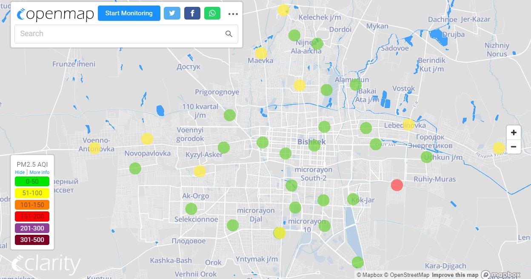531x279 pixels.
Task: Click the green 0-50 legend swatch
Action: pyautogui.click(x=32, y=181)
